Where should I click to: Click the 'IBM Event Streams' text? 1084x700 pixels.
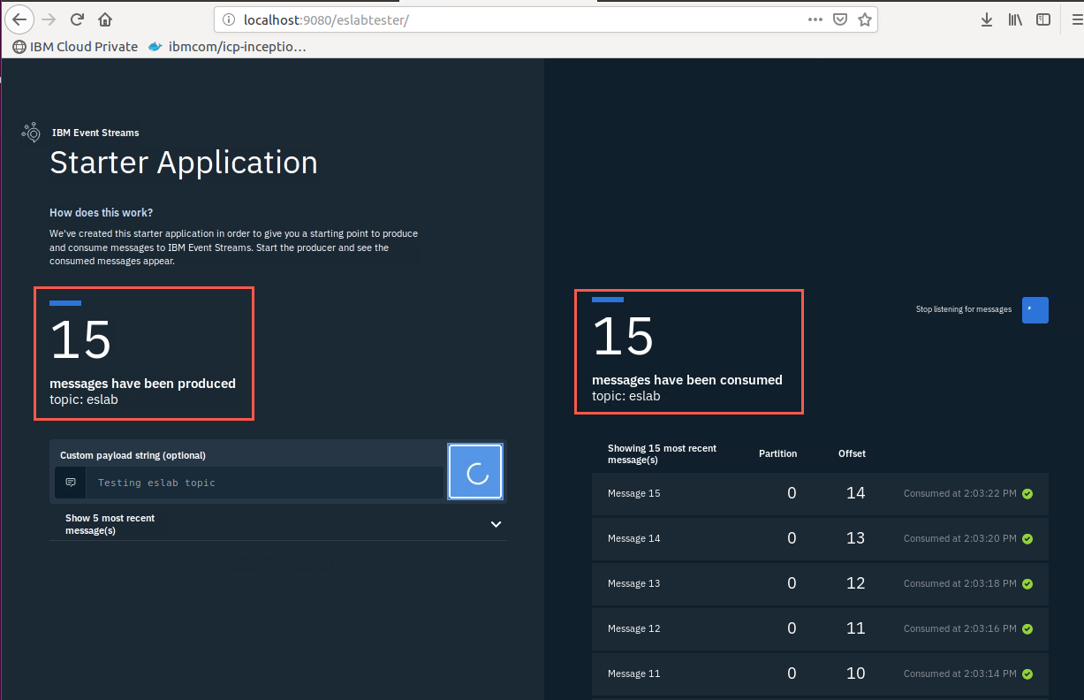pyautogui.click(x=95, y=133)
